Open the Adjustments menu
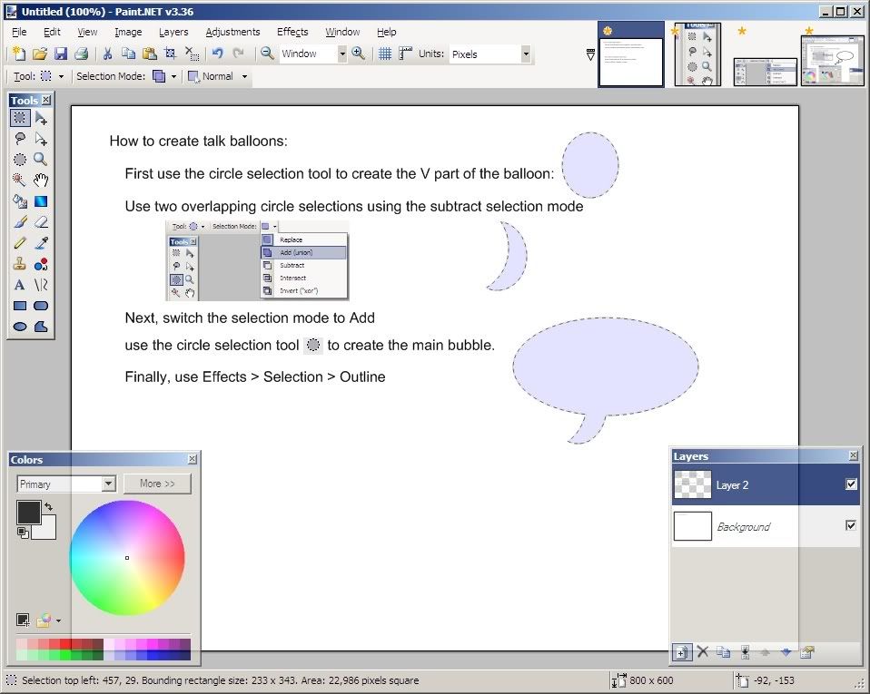 pyautogui.click(x=233, y=32)
